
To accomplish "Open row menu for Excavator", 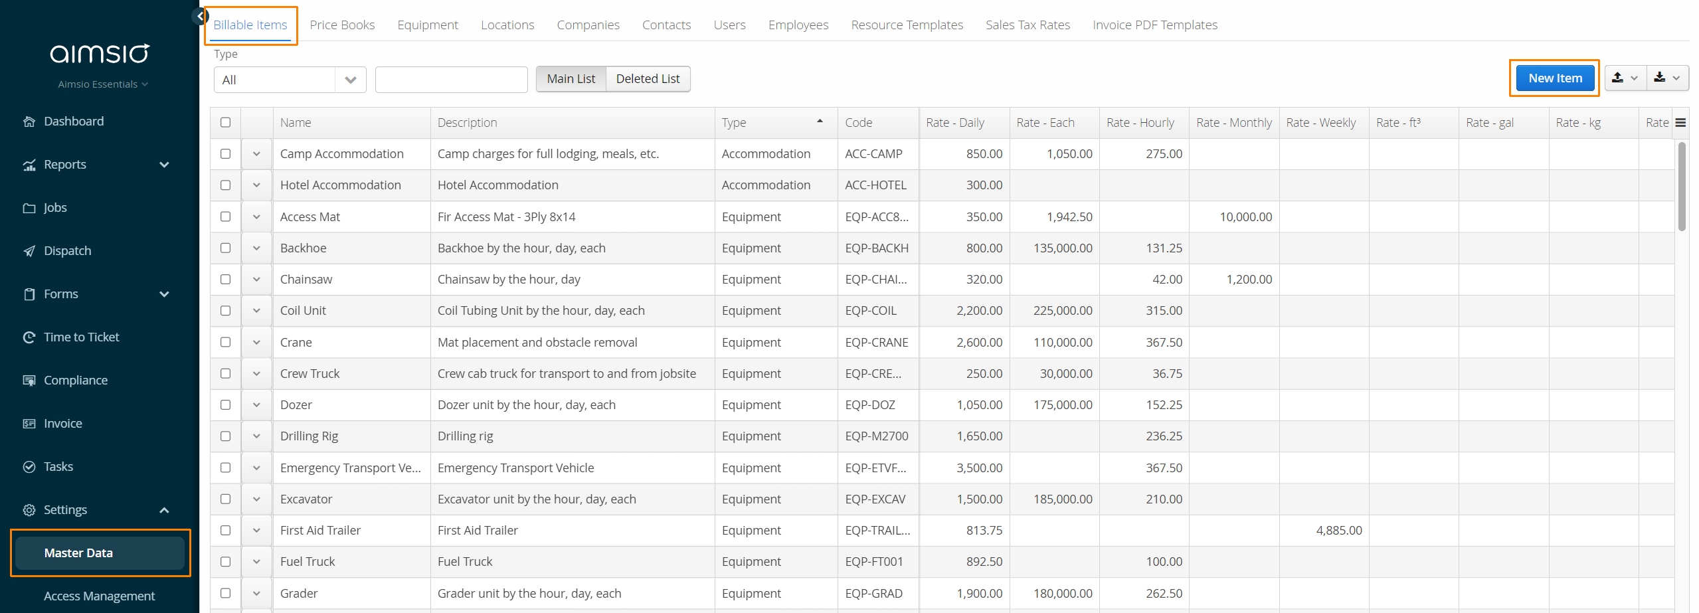I will pos(256,499).
